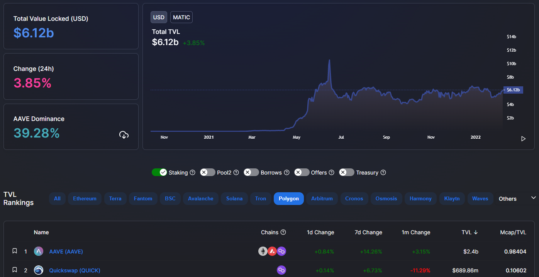Turn on the Borrows toggle

click(251, 172)
